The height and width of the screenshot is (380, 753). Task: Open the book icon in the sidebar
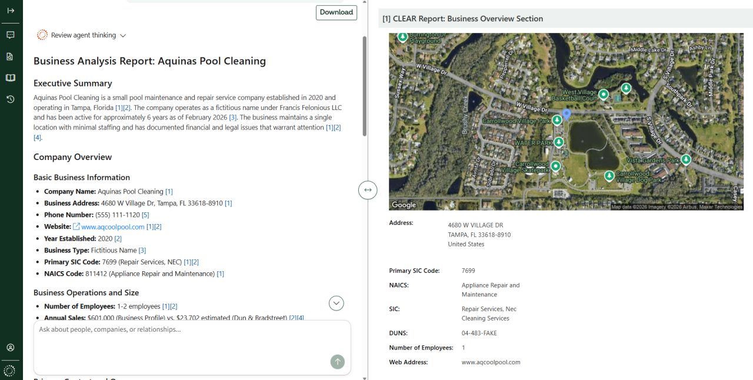click(x=11, y=78)
